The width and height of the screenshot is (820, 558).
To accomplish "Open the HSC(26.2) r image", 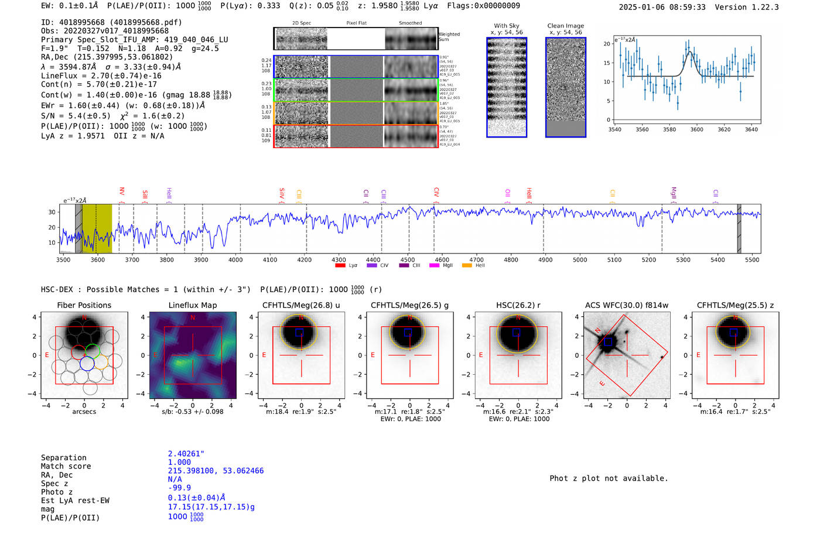I will pos(518,355).
